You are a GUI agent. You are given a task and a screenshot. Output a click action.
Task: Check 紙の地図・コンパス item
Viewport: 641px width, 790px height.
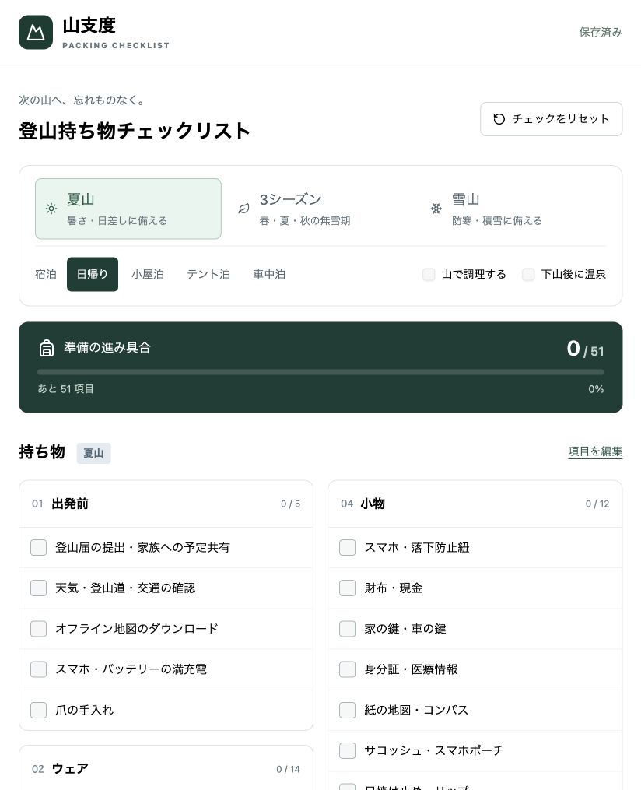(348, 710)
